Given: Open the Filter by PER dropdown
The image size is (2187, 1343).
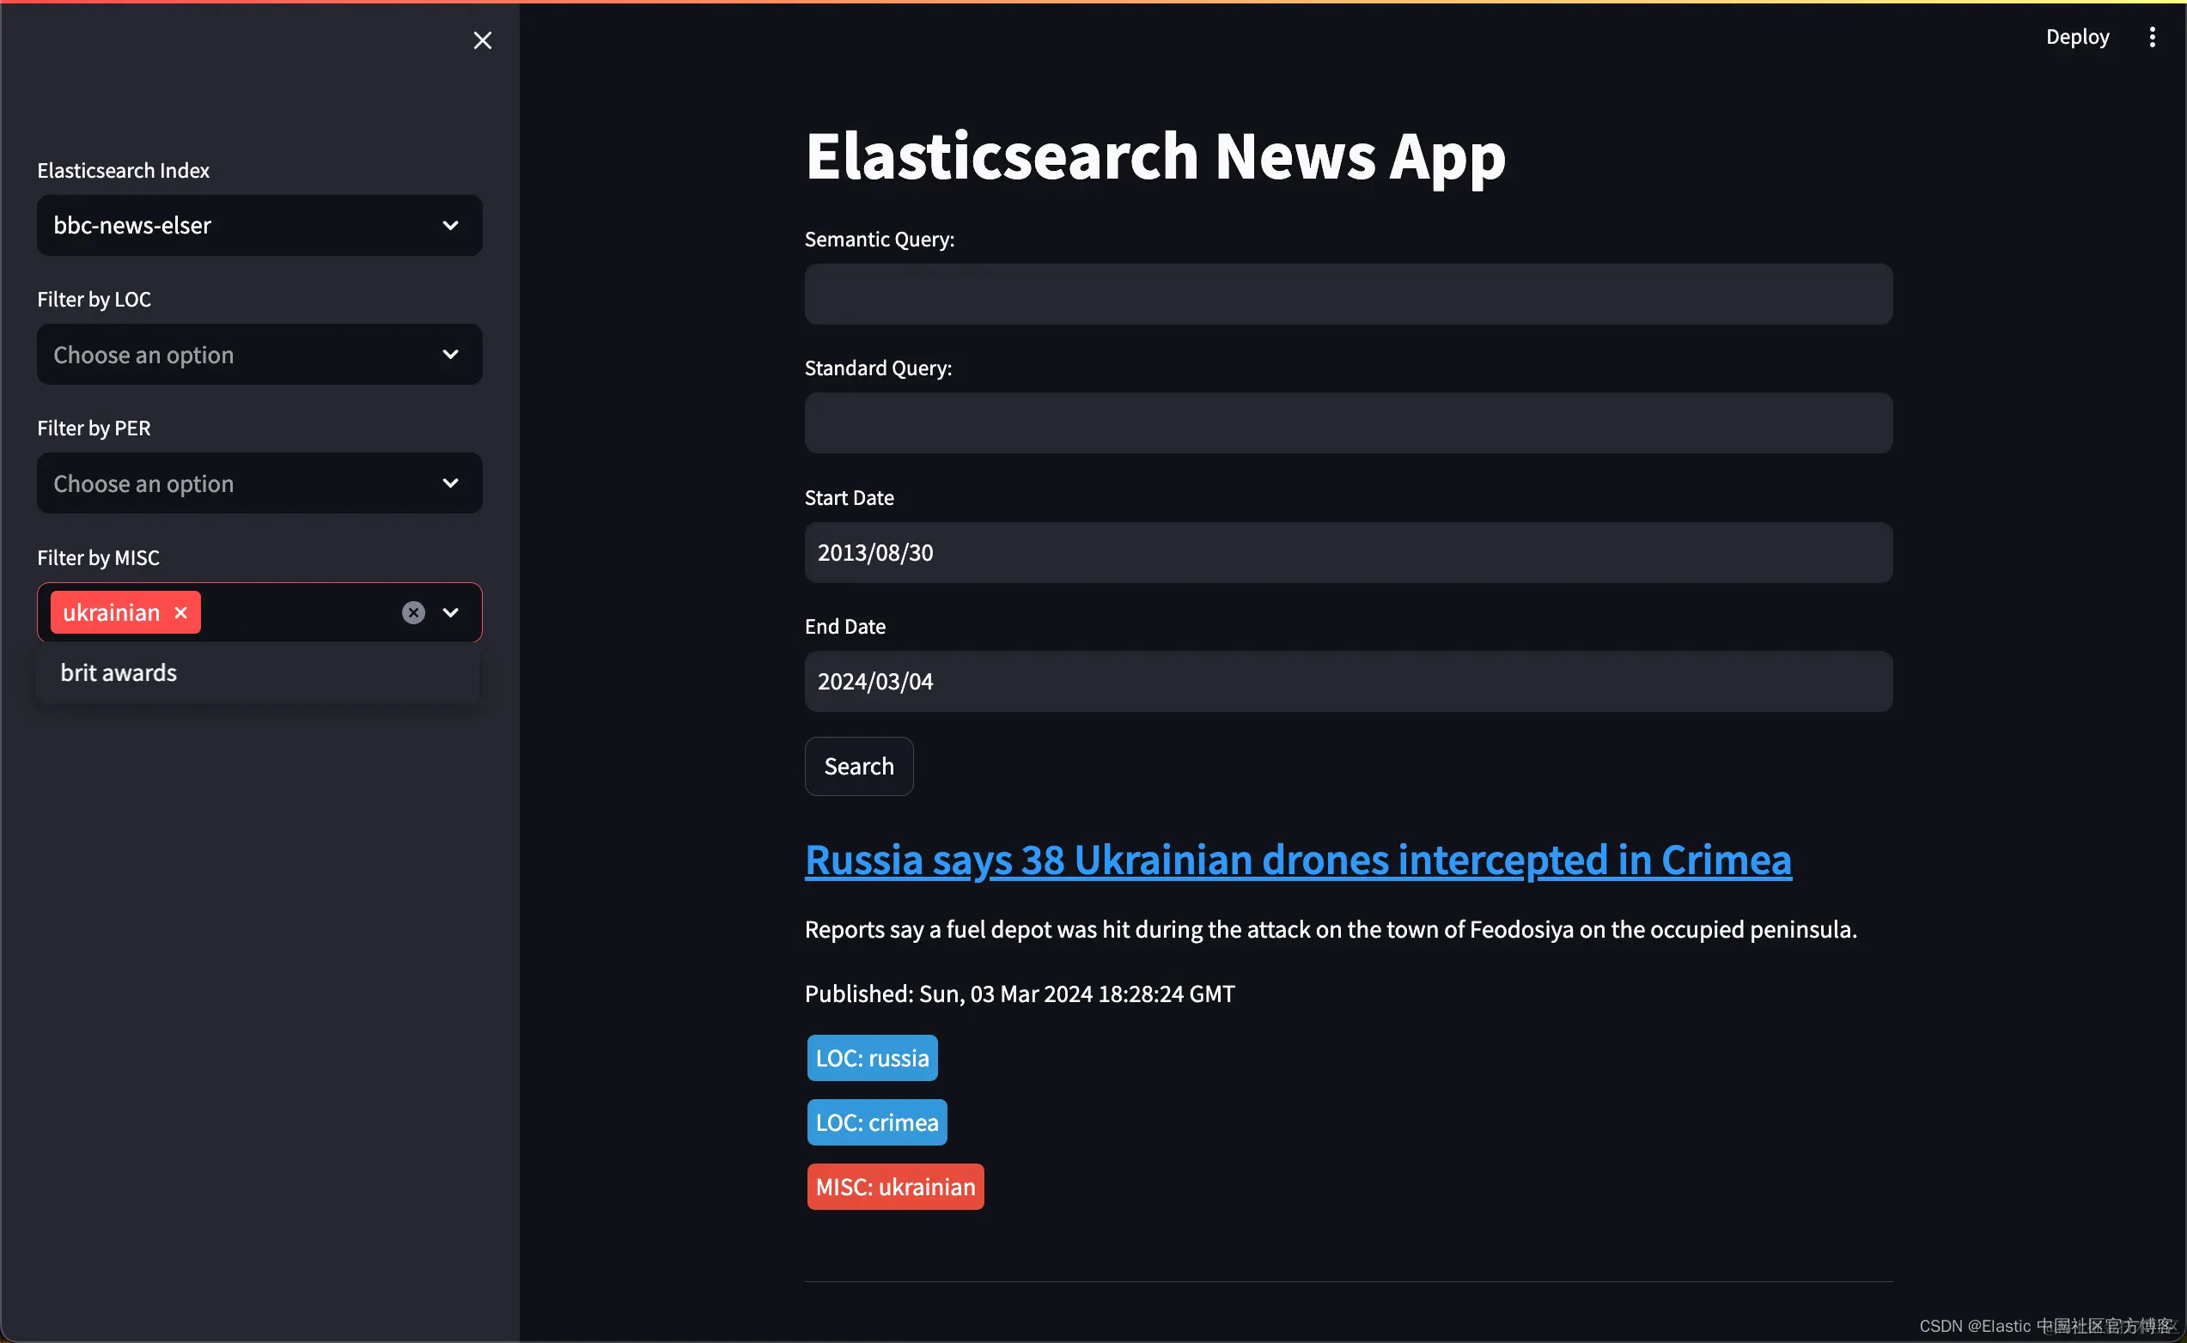Looking at the screenshot, I should click(x=259, y=483).
